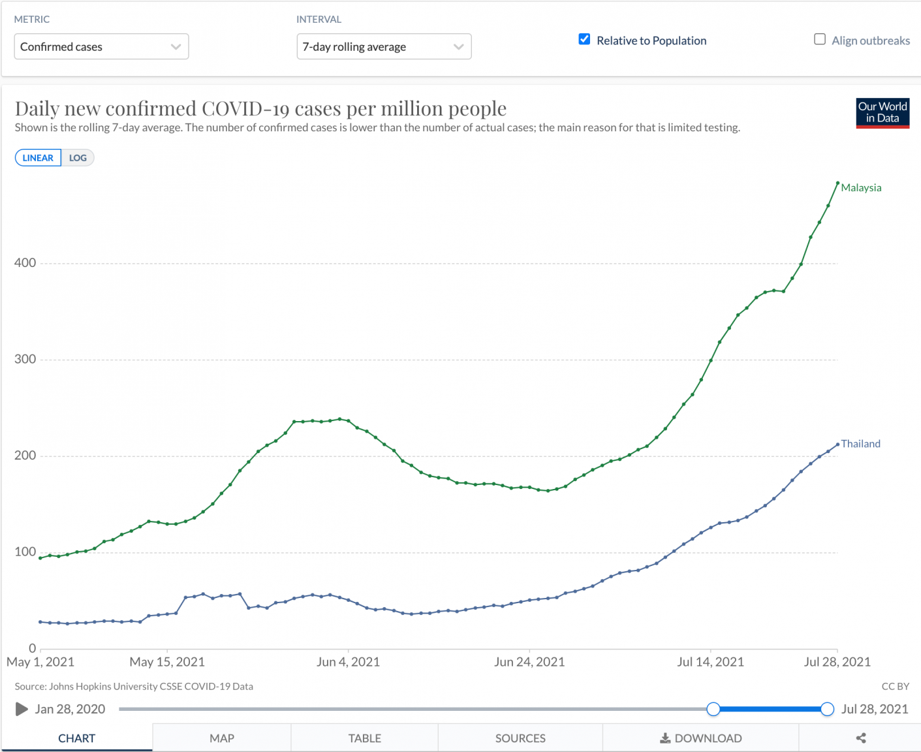
Task: Select the LINEAR scale option
Action: [38, 158]
